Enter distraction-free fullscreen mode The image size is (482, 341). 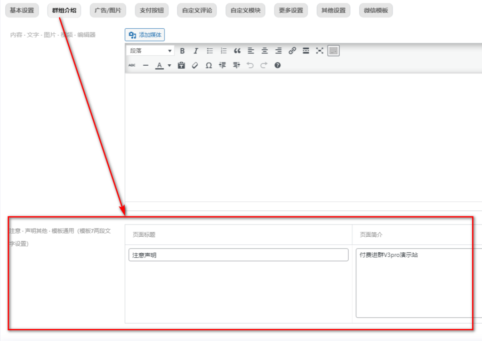(x=320, y=51)
